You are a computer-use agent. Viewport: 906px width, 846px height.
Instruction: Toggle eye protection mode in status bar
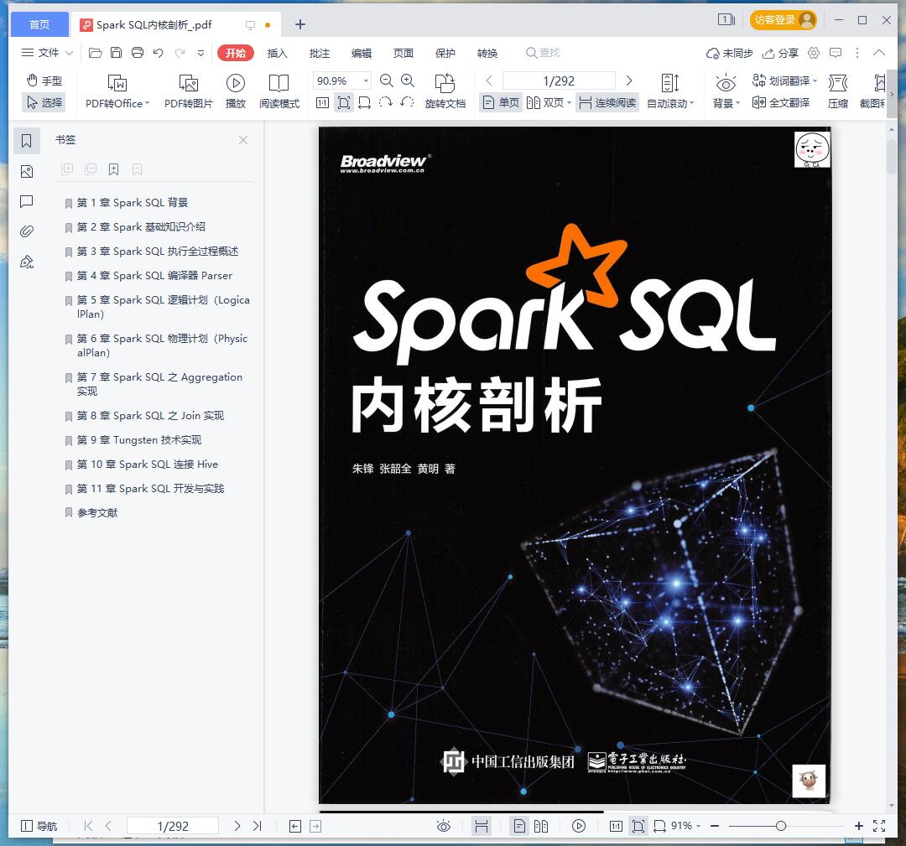443,826
